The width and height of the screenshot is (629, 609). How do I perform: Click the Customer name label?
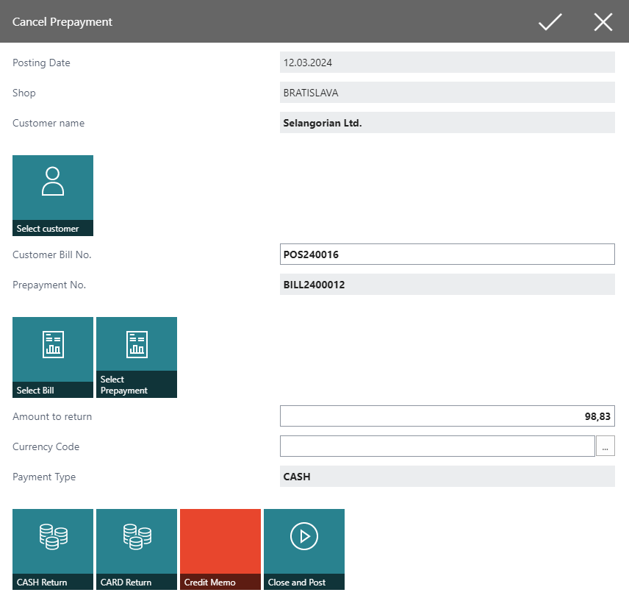[48, 123]
